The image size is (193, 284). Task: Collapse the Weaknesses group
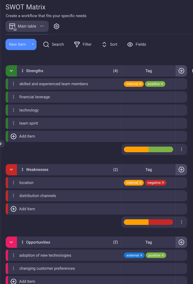pyautogui.click(x=11, y=170)
